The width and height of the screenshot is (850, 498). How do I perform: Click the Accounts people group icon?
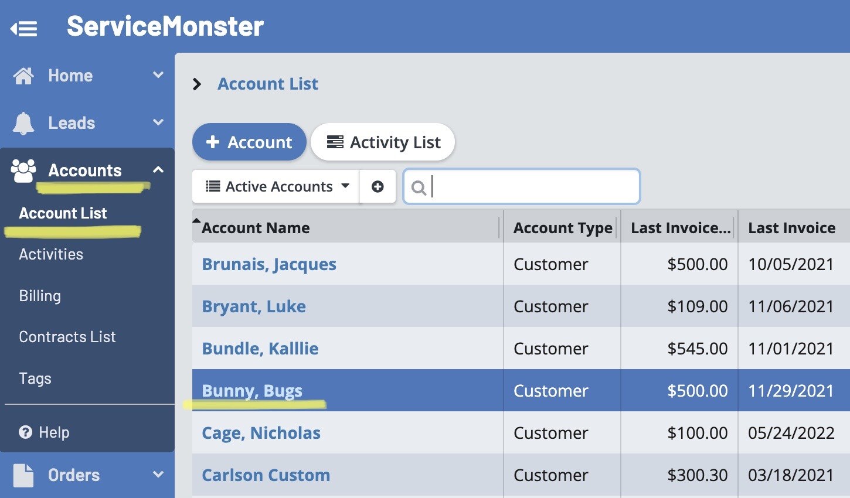point(23,170)
